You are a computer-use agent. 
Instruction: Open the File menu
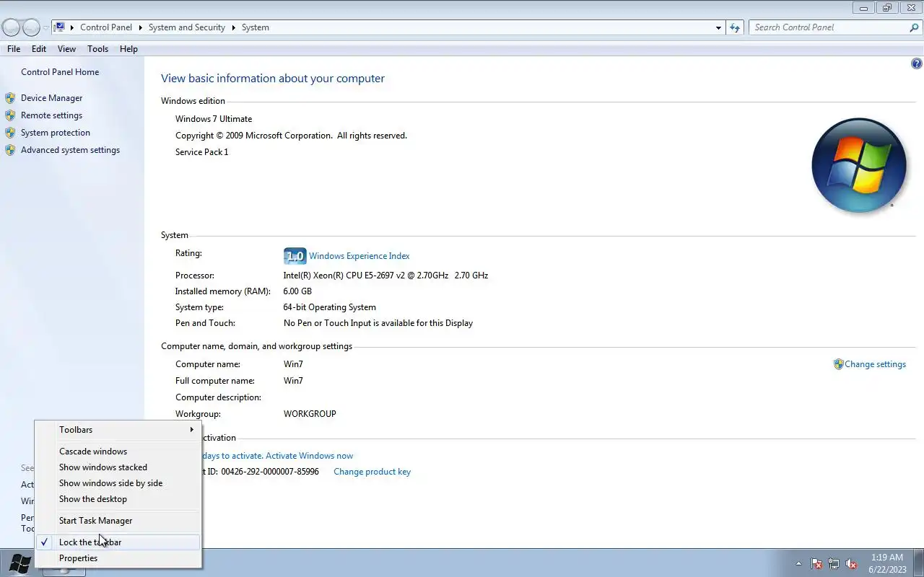click(x=14, y=49)
